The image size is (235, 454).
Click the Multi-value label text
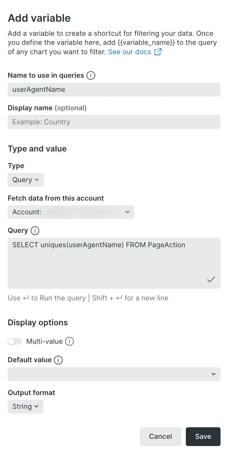44,341
